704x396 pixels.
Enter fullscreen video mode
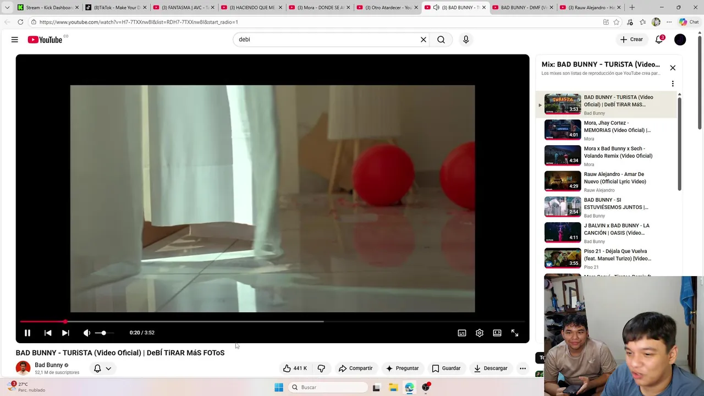click(515, 333)
